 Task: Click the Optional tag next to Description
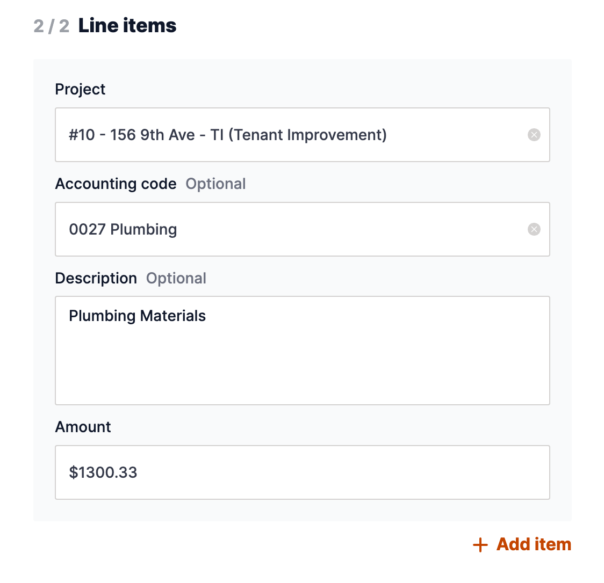point(176,278)
